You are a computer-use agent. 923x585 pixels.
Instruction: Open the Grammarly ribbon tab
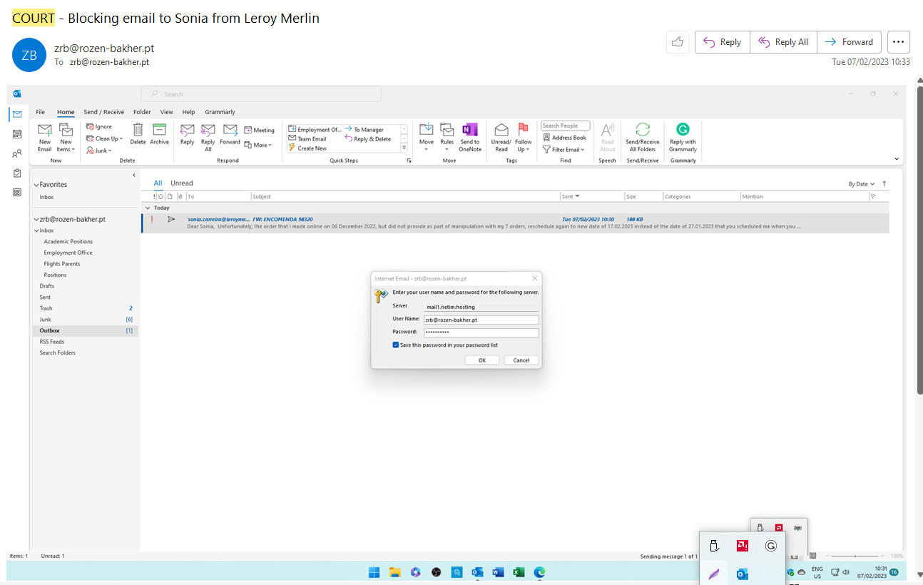click(220, 112)
